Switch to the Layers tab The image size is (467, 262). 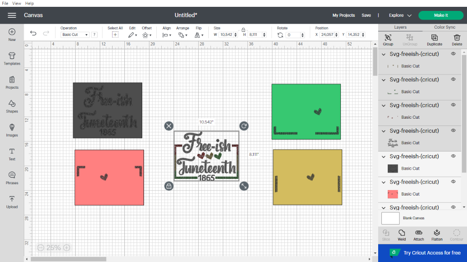pyautogui.click(x=400, y=27)
